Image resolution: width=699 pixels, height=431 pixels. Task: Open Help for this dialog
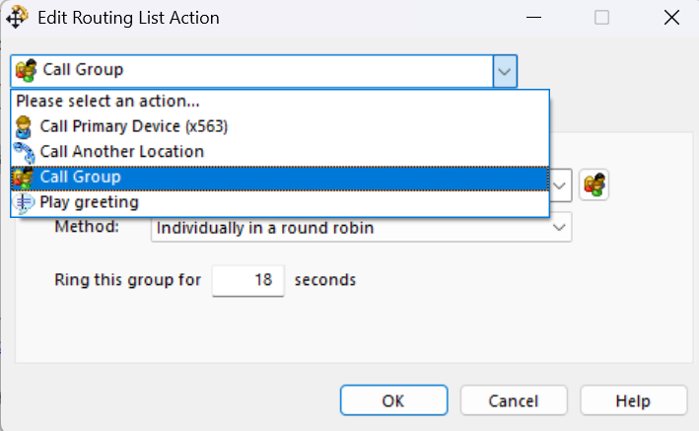633,400
